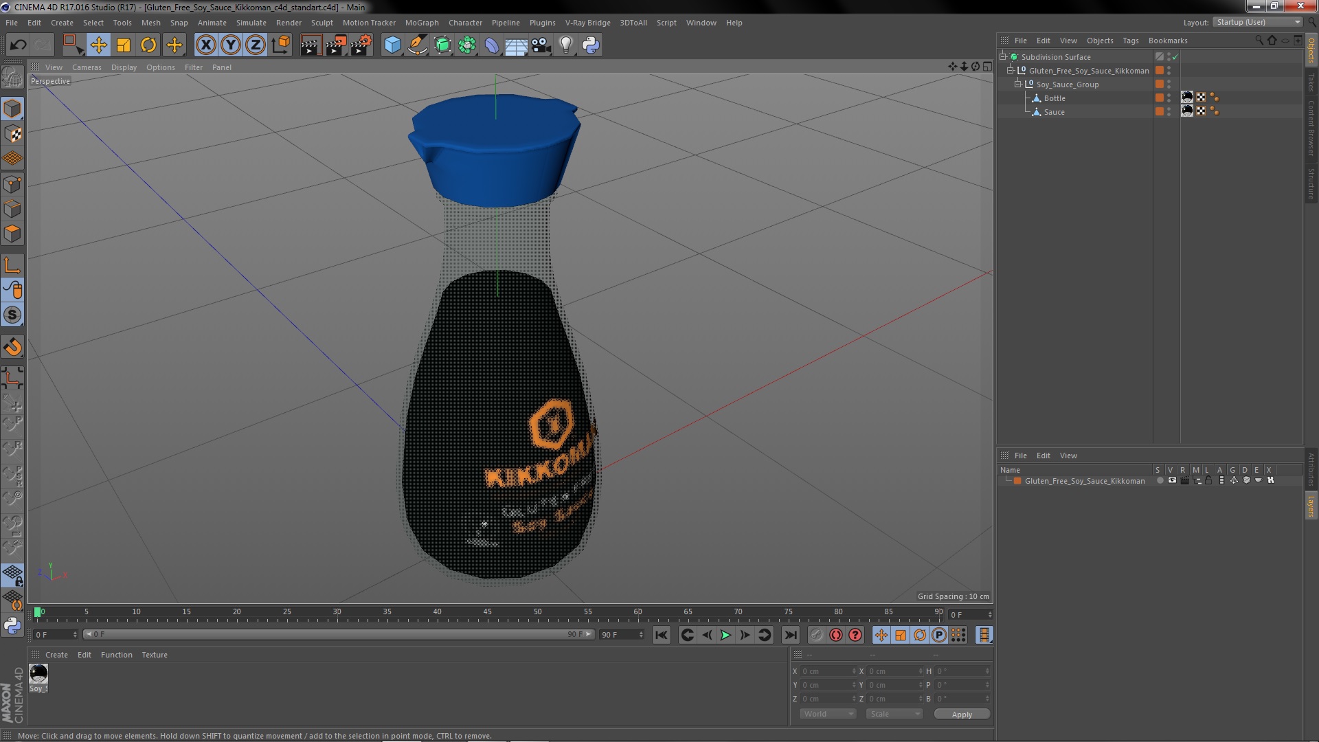The height and width of the screenshot is (742, 1319).
Task: Record active objects keyframe button
Action: [x=816, y=636]
